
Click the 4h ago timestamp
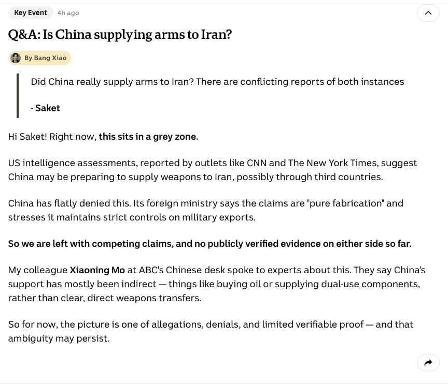68,13
